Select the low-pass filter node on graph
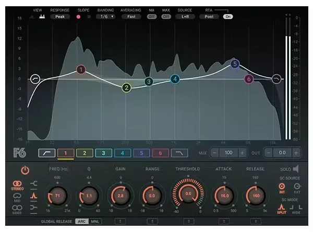Screen dimensions: 313x232 point(276,79)
